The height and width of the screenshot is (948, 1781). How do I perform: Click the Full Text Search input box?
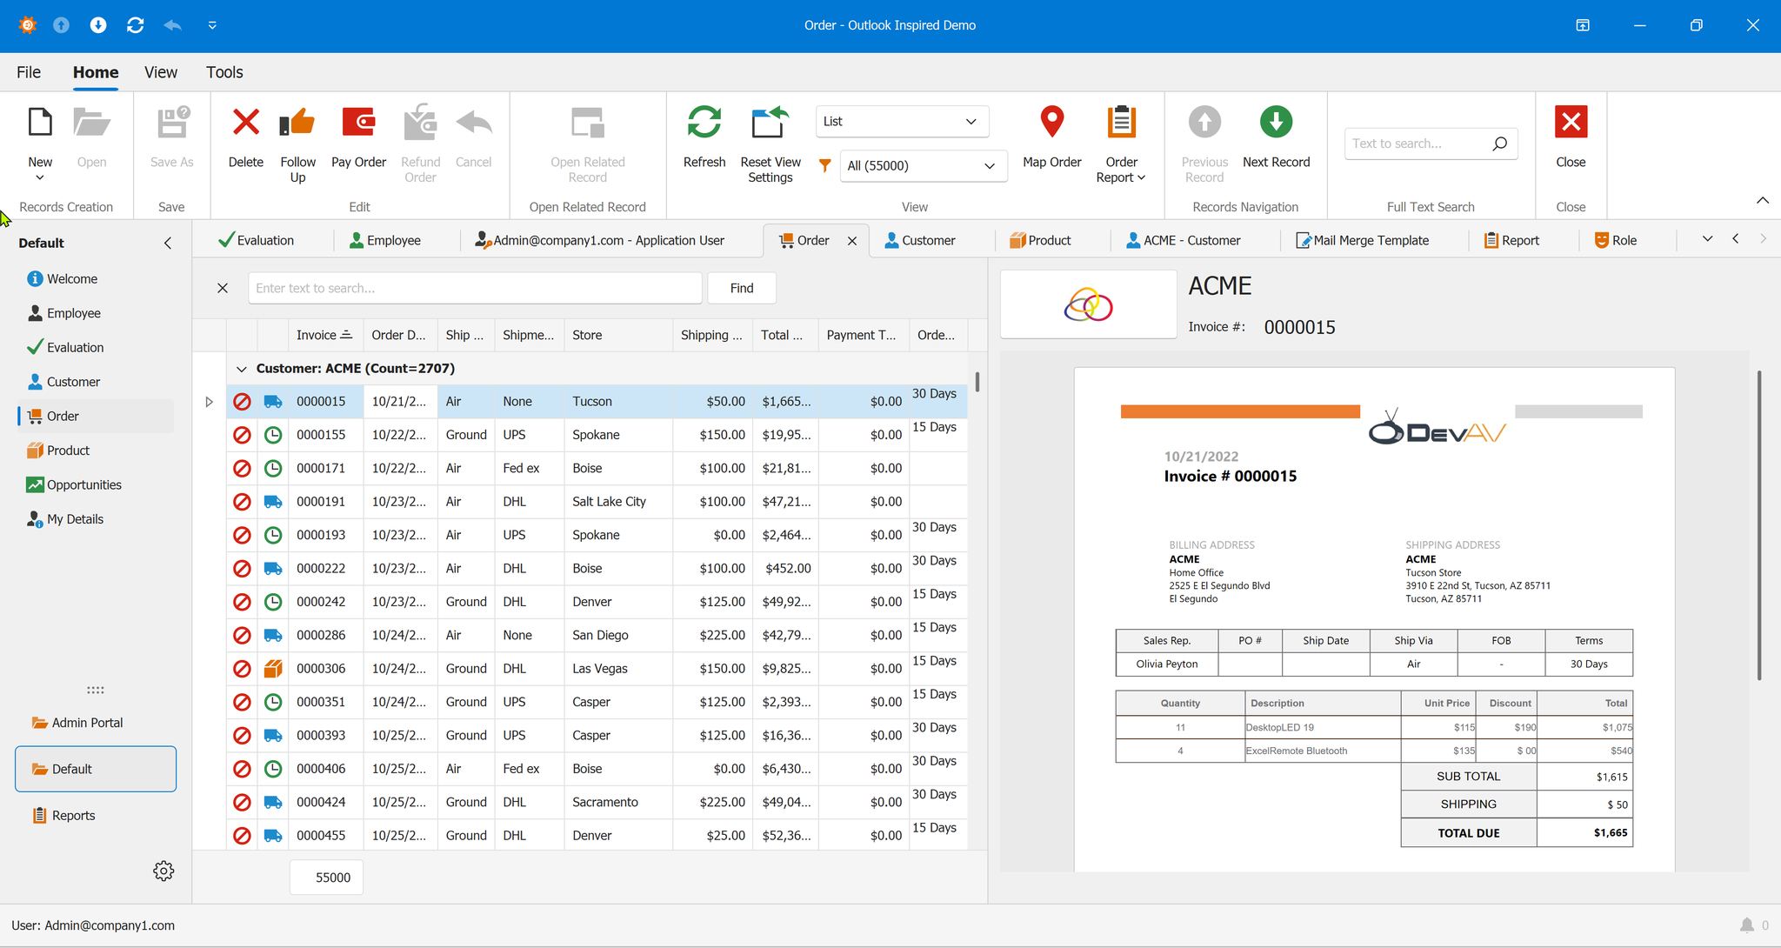coord(1417,144)
